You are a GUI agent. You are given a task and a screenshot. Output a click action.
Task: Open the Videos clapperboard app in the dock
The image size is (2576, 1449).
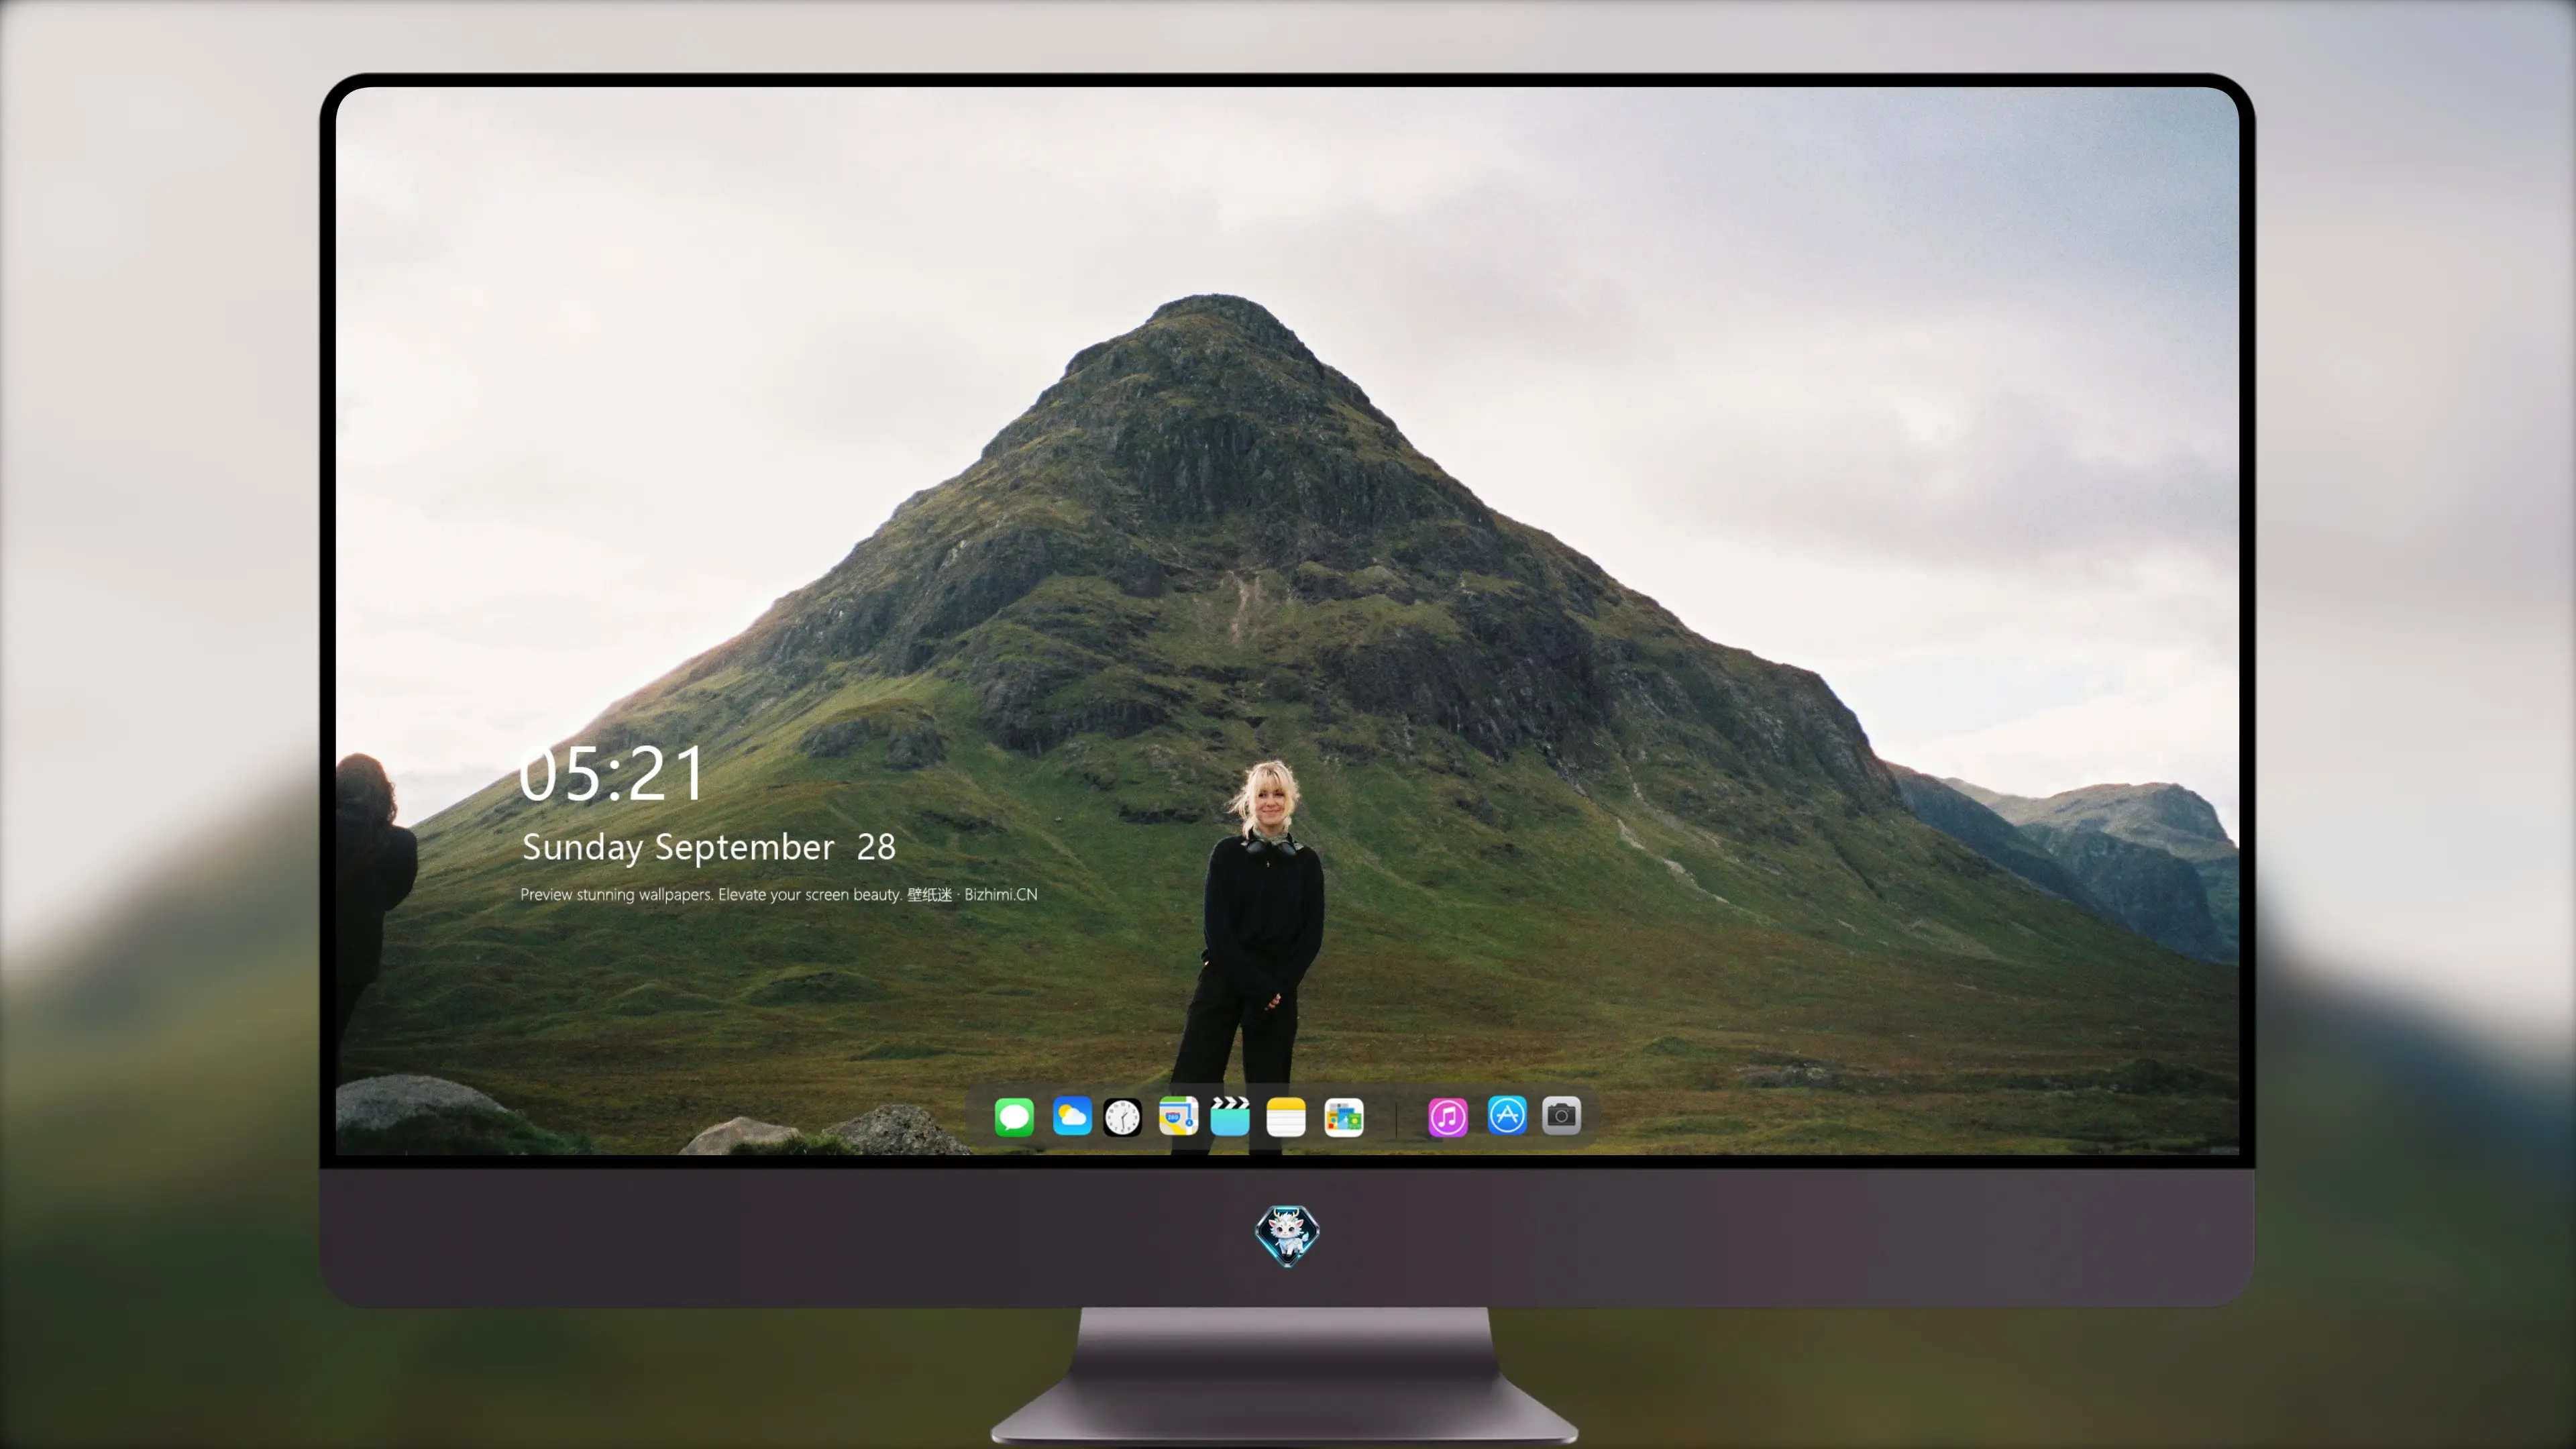[x=1230, y=1116]
